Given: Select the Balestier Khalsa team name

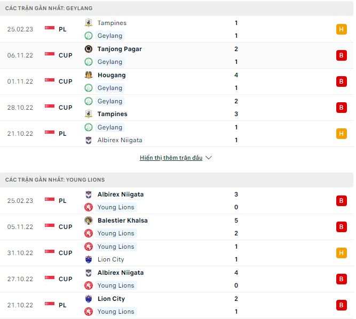Looking at the screenshot, I should (122, 220).
